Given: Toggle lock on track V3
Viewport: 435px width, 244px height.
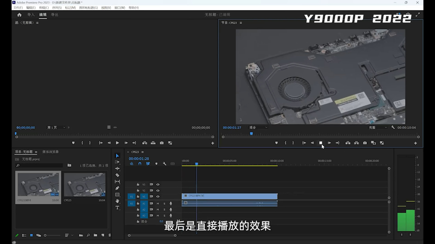Looking at the screenshot, I should [x=138, y=184].
